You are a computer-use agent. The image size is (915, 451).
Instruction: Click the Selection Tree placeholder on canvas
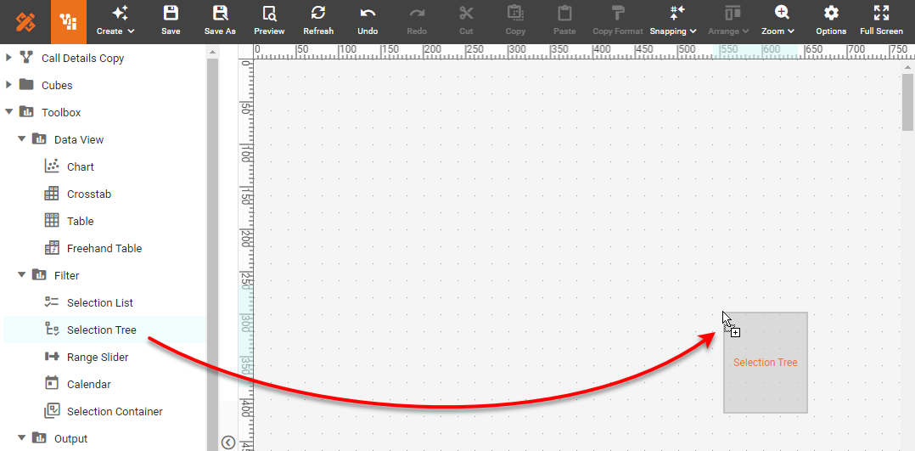[x=766, y=362]
